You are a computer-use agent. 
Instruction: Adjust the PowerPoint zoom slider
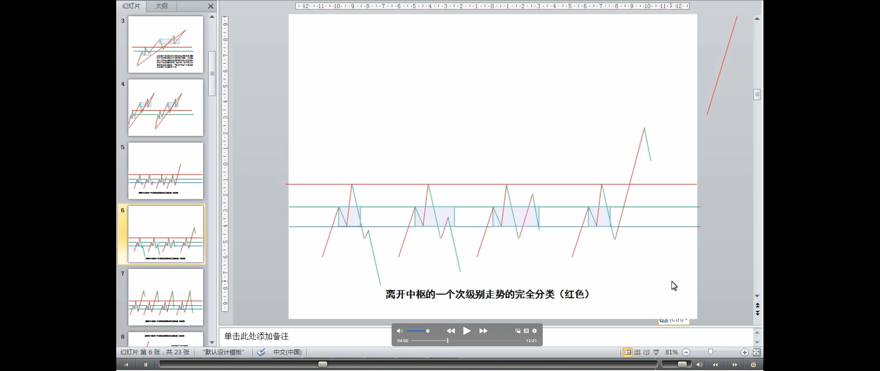[x=711, y=352]
